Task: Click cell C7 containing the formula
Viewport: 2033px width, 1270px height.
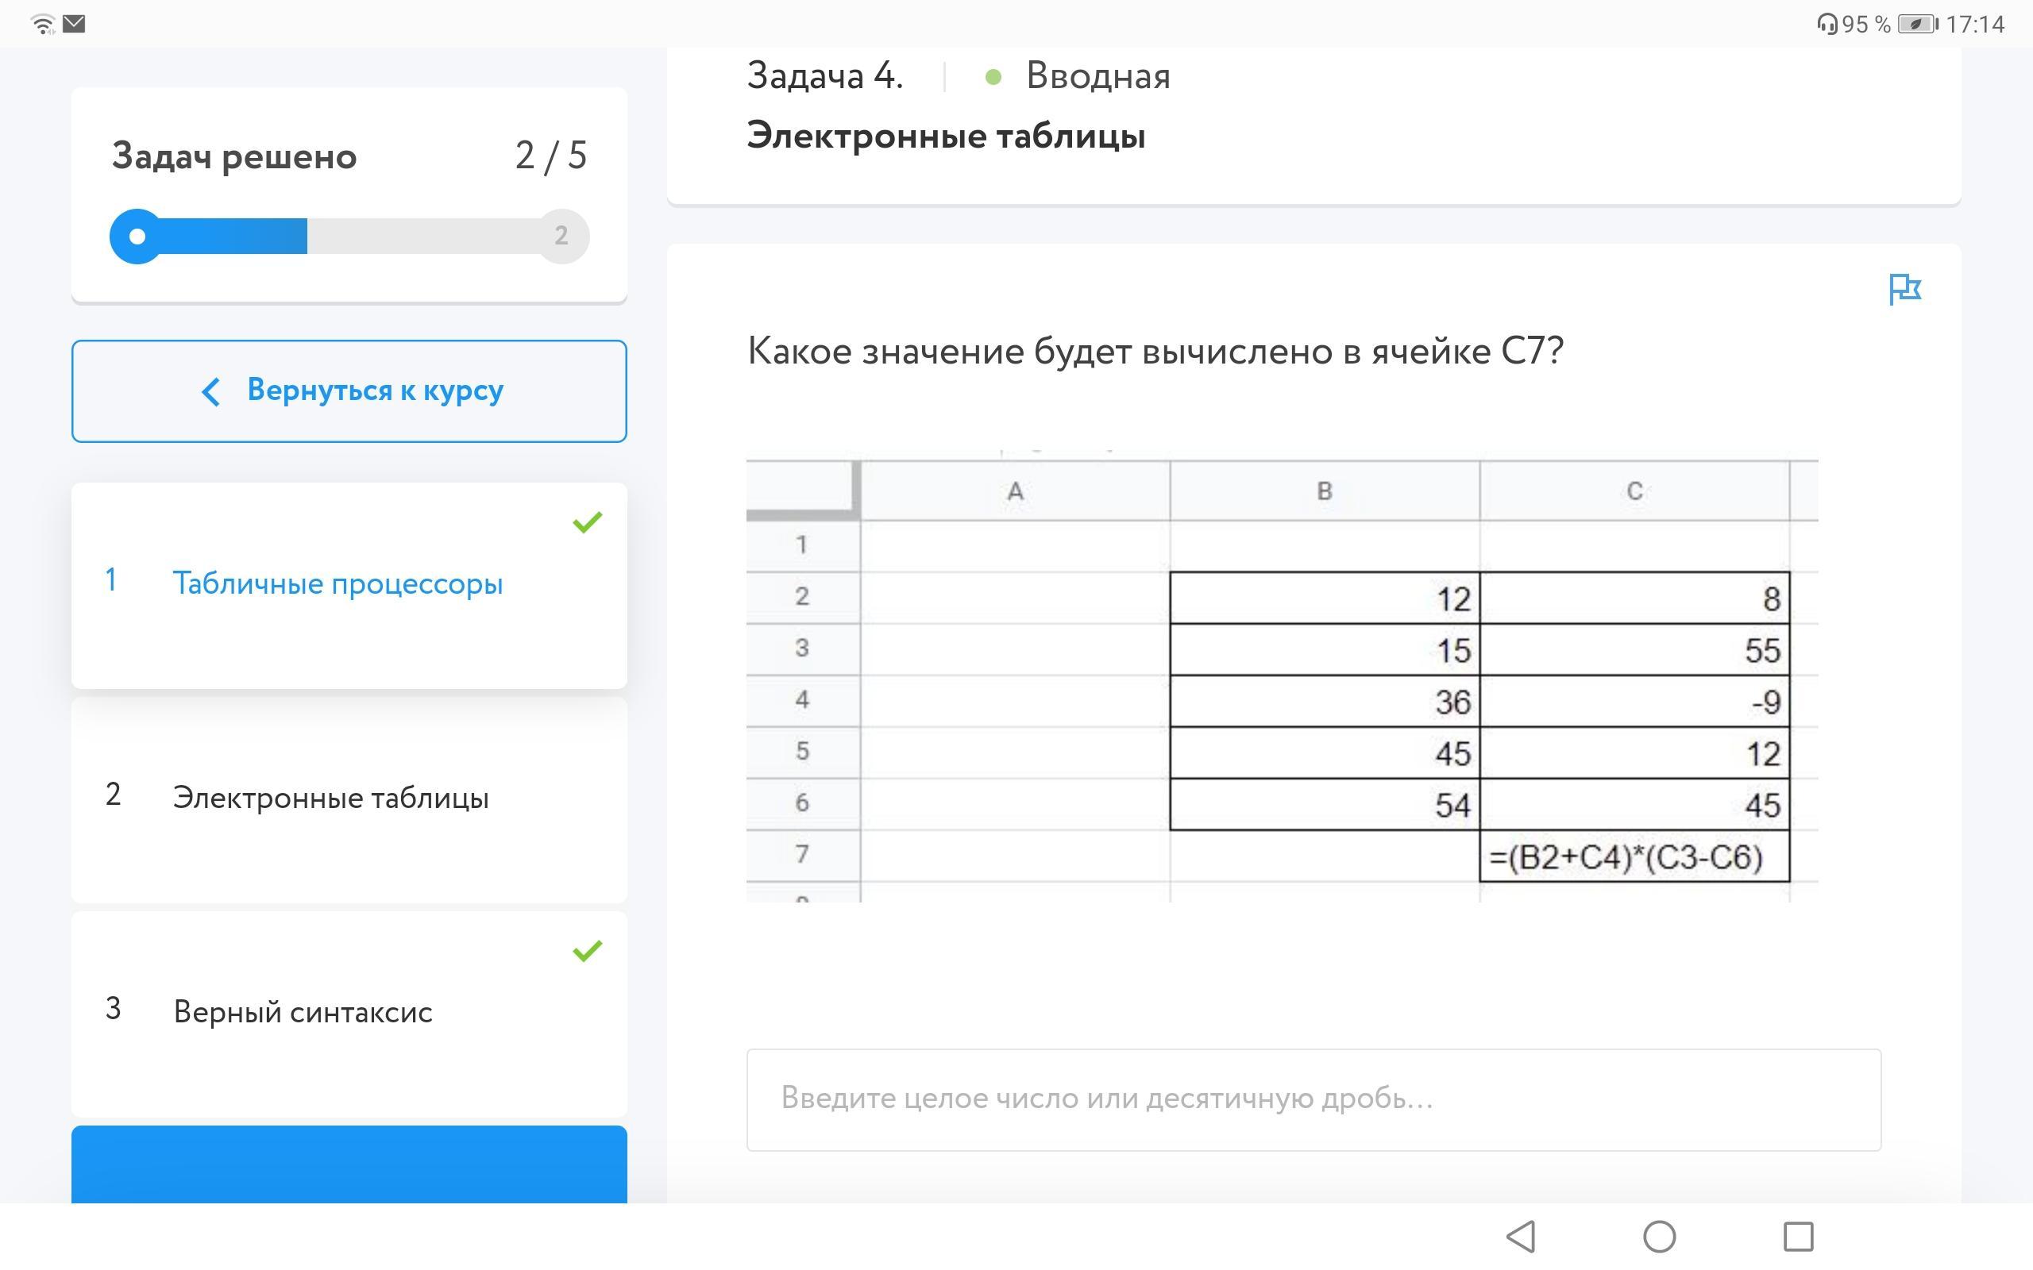Action: pos(1634,857)
